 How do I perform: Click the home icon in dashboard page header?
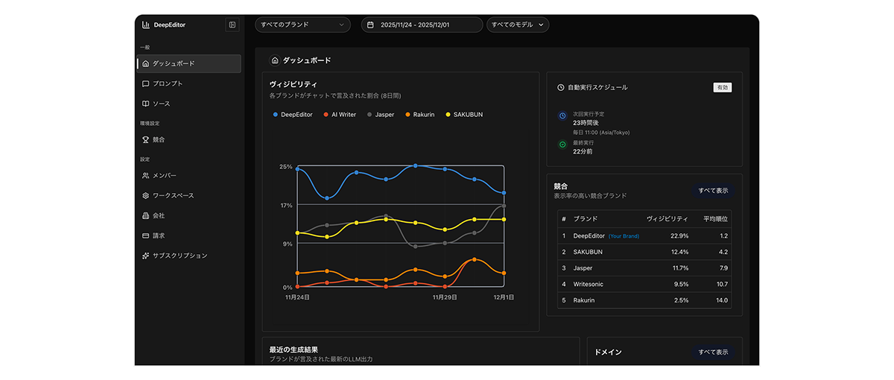(x=275, y=60)
